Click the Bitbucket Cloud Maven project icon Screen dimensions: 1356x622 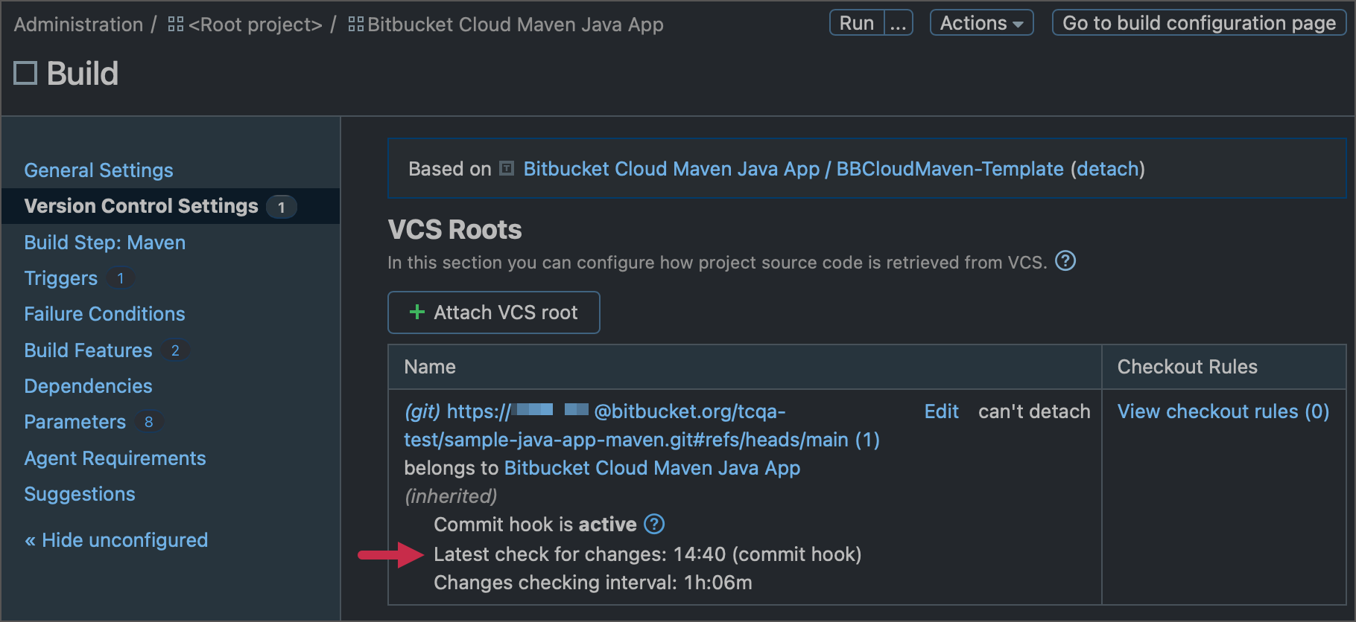click(356, 25)
